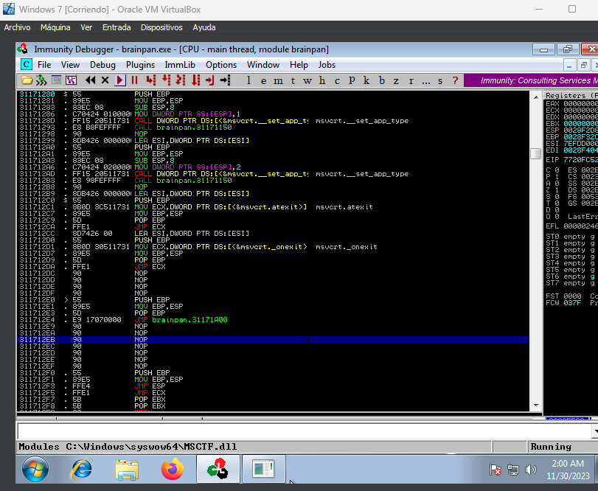The height and width of the screenshot is (491, 598).
Task: Click the Go to address arrow icon
Action: (226, 80)
